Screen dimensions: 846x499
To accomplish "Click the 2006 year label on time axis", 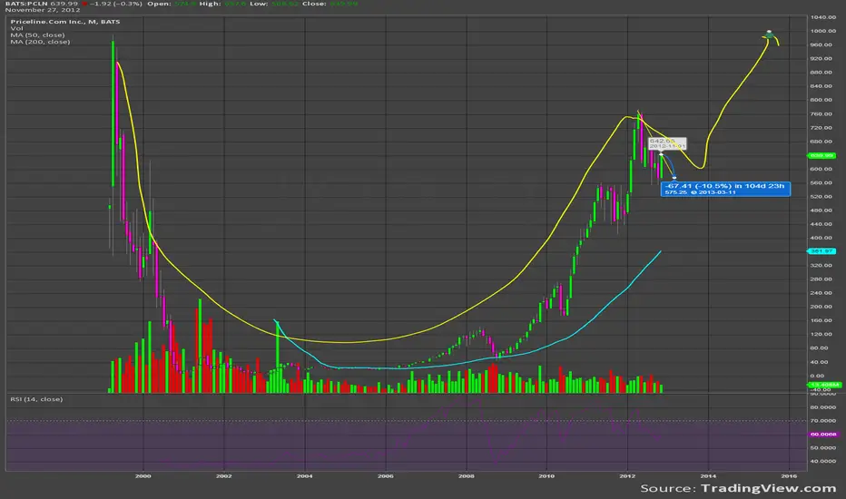I will [x=385, y=476].
